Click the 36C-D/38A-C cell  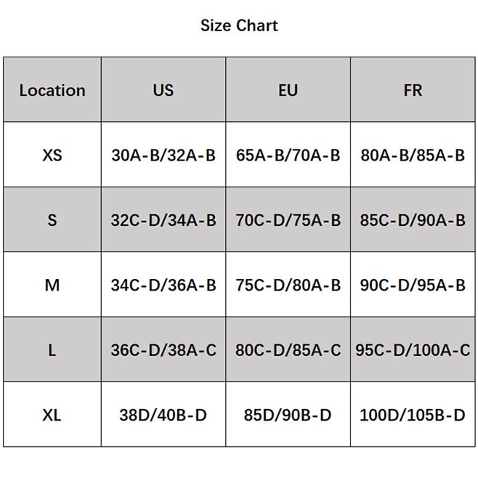coord(163,350)
